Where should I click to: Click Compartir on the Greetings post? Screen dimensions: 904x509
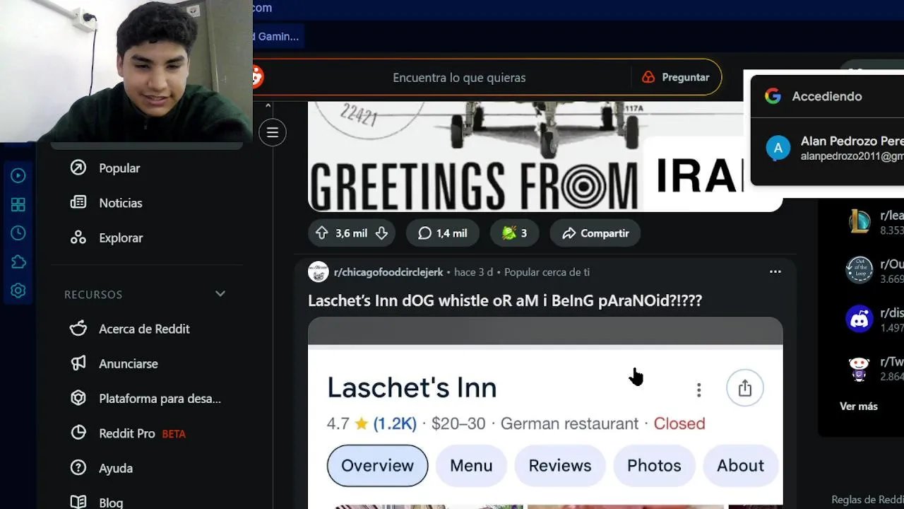(x=595, y=233)
